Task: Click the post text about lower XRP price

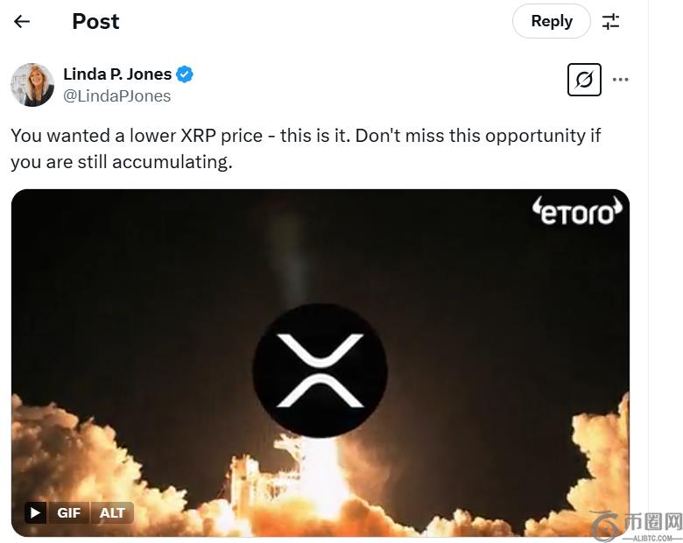Action: [x=306, y=148]
